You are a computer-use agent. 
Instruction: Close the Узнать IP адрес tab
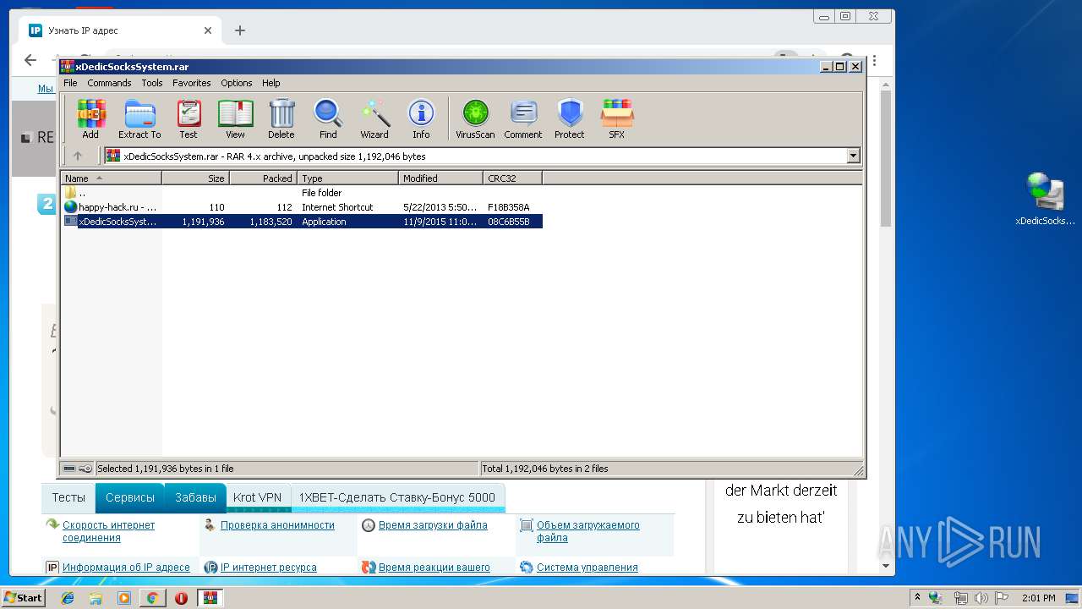[208, 30]
